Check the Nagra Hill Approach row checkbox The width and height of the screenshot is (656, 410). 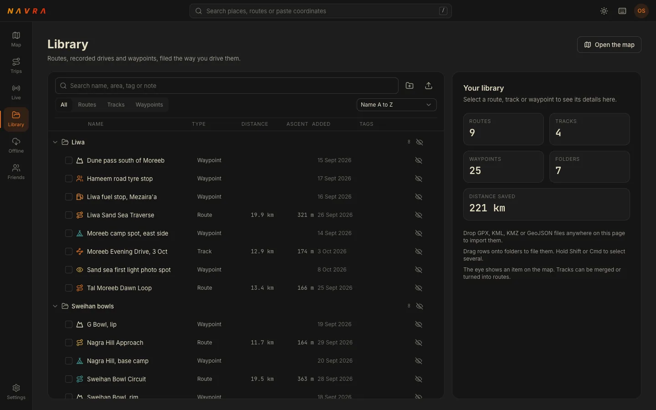tap(69, 343)
